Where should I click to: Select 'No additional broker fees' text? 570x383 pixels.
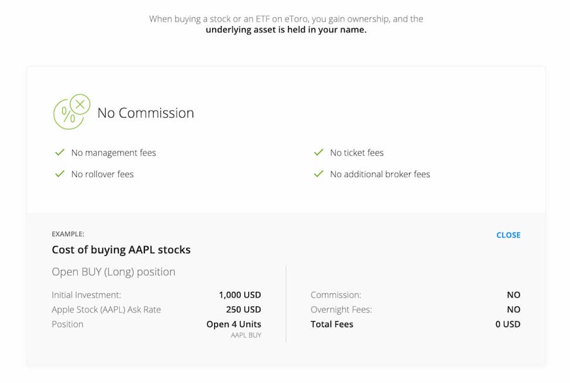(380, 174)
